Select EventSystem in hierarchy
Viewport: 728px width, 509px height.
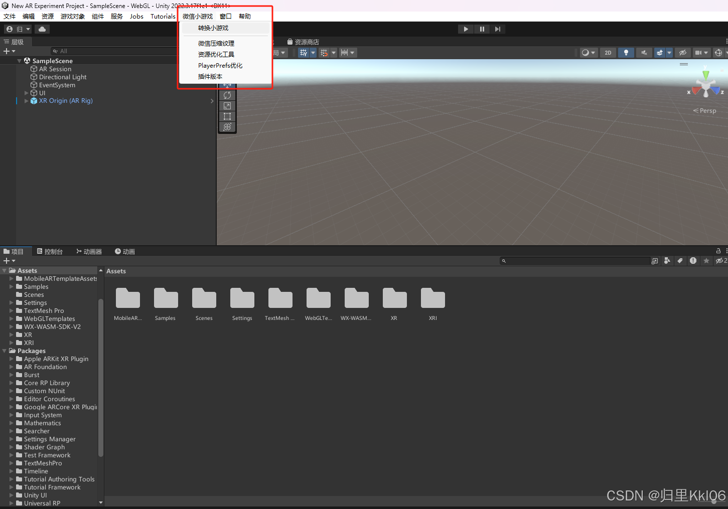point(57,85)
